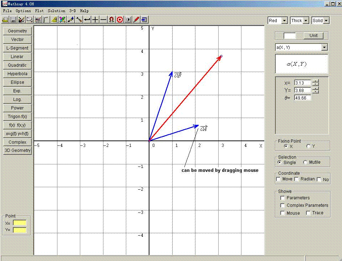This screenshot has height=261, width=342.
Task: Open the Help menu
Action: pos(84,11)
